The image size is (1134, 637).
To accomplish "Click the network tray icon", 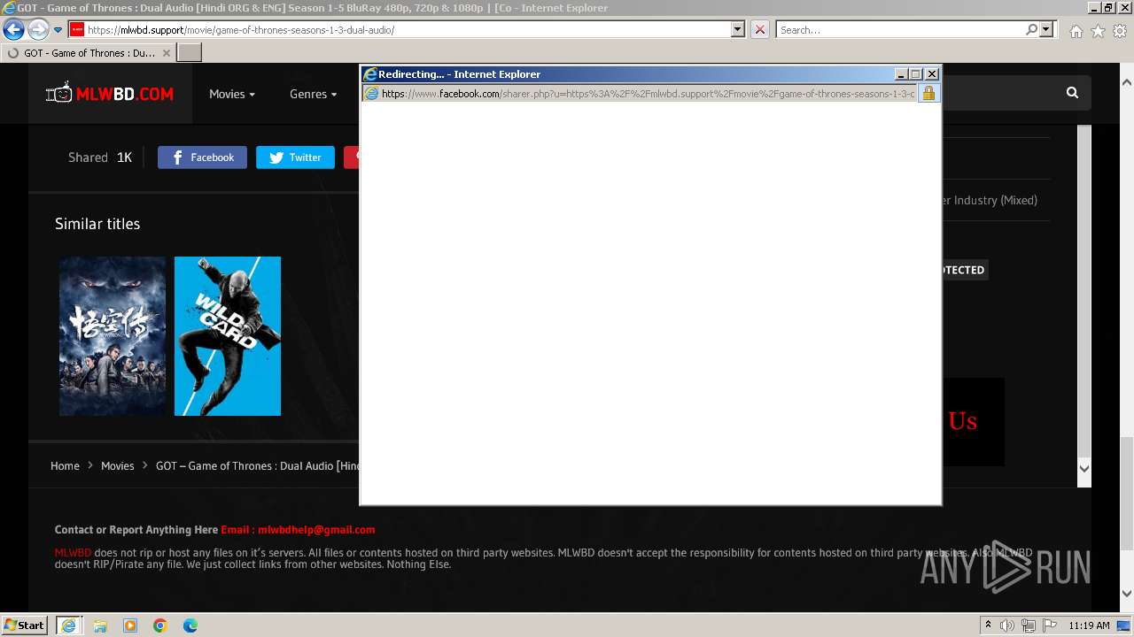I will [x=1029, y=625].
